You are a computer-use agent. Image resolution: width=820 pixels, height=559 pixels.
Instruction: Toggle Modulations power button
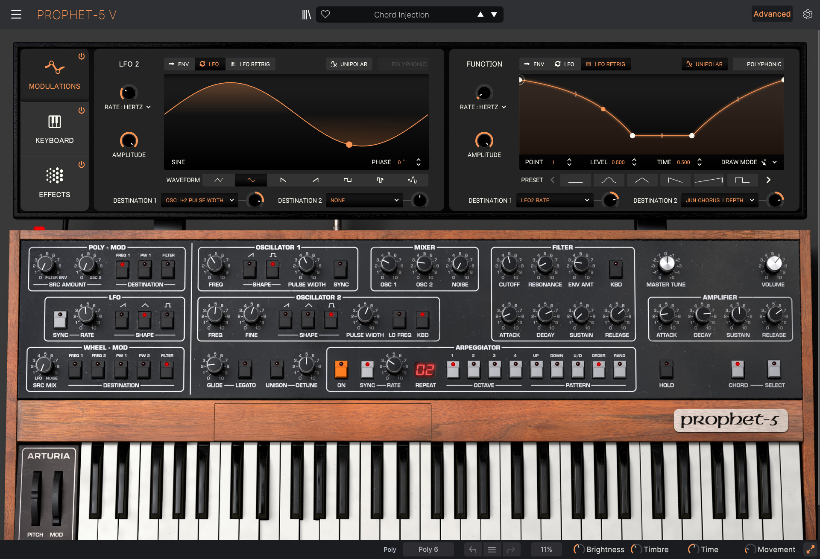pyautogui.click(x=81, y=56)
